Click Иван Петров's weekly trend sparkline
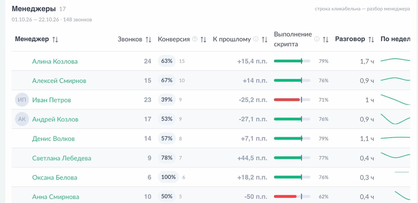This screenshot has width=418, height=203. click(395, 100)
